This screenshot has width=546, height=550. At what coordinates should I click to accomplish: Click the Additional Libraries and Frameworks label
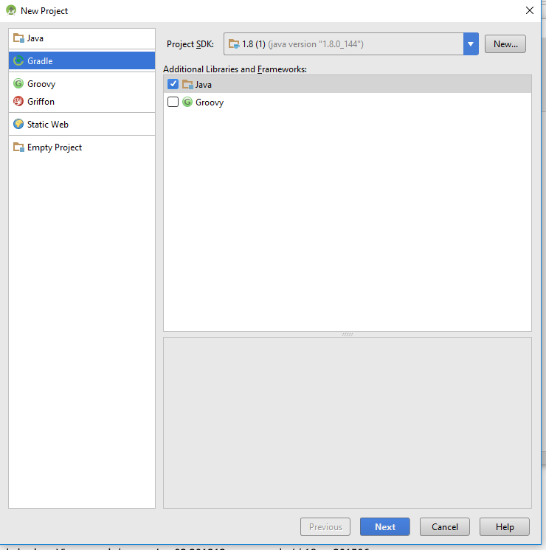tap(235, 69)
